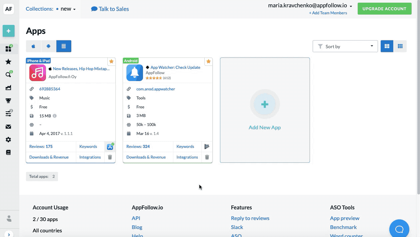
Task: Open Downloads & Revenue for New Releases
Action: (49, 157)
